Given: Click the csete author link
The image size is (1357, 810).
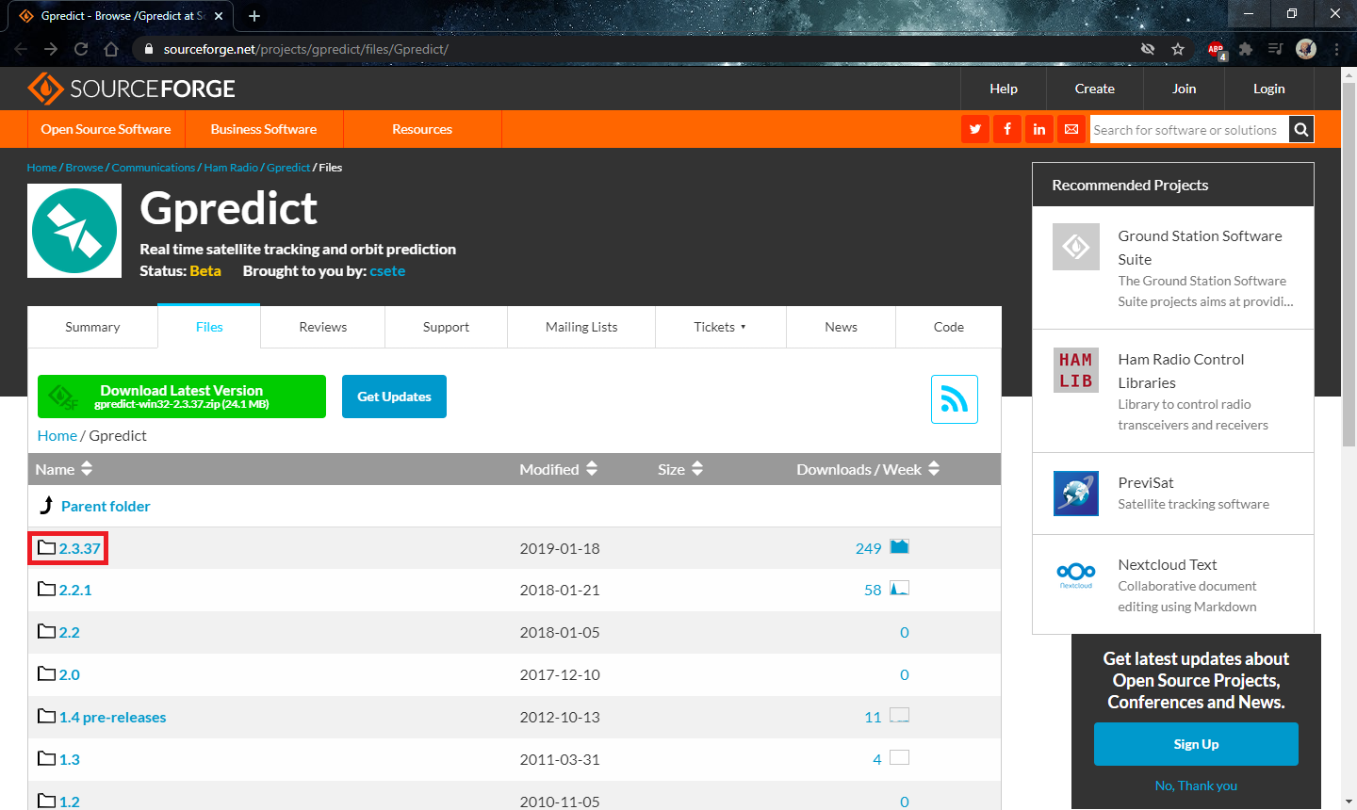Looking at the screenshot, I should coord(387,270).
